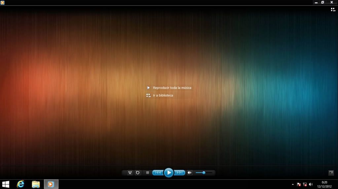Screen dimensions: 338x189
Task: Switch to library icon at top right
Action: 333,10
